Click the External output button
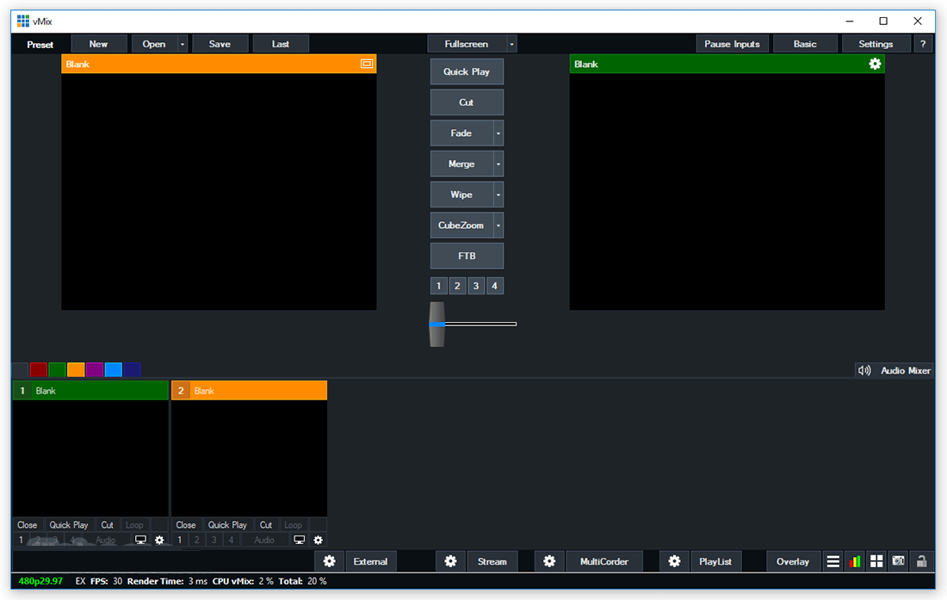This screenshot has height=600, width=947. (370, 561)
